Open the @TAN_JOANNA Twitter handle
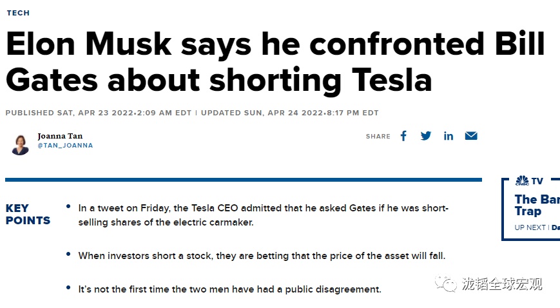 click(x=65, y=146)
